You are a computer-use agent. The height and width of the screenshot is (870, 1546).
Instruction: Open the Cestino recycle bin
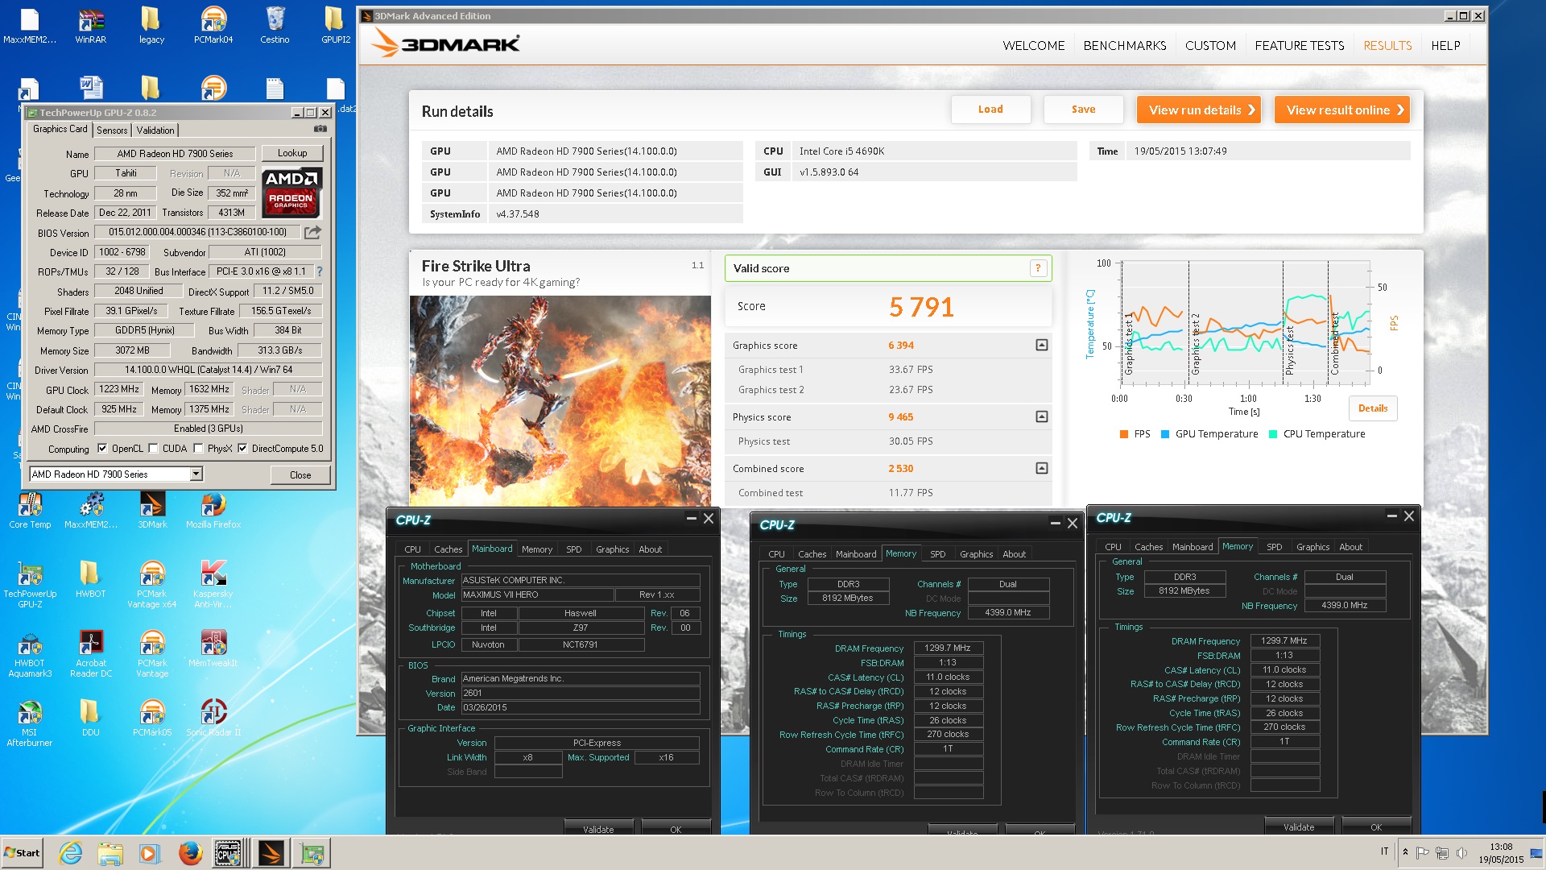coord(275,25)
